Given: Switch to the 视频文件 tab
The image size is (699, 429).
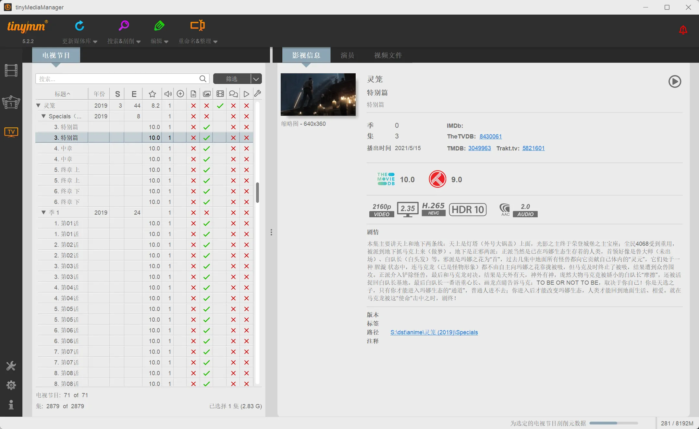Looking at the screenshot, I should tap(388, 55).
